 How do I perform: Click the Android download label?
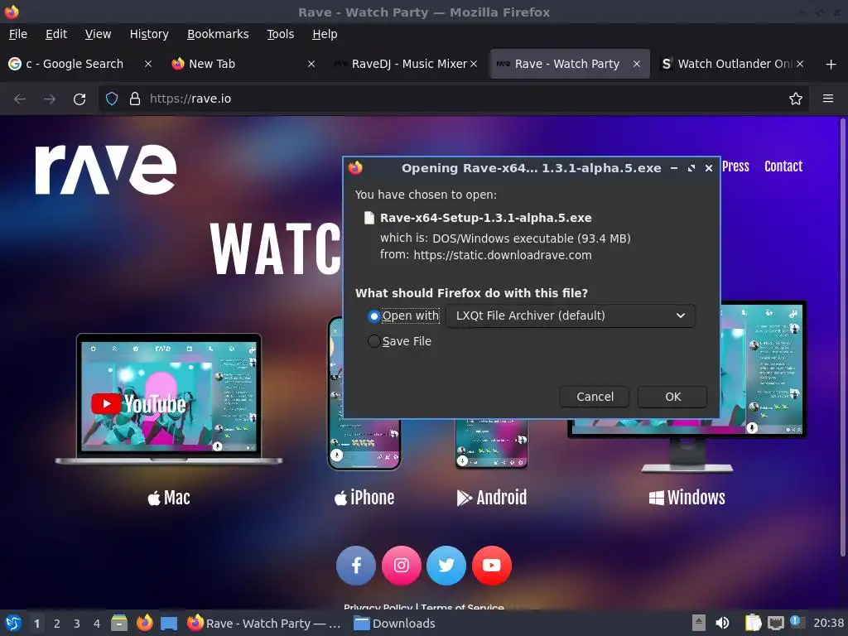pos(492,498)
